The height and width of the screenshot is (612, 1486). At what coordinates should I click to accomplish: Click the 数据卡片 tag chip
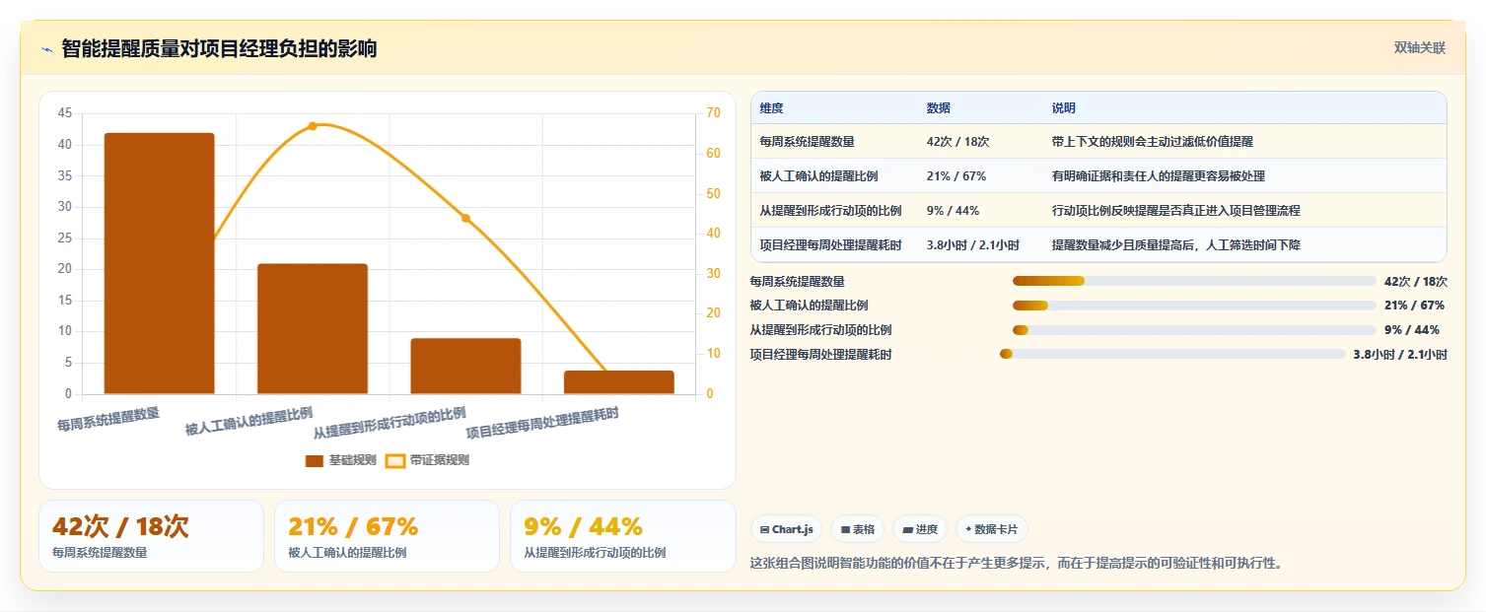point(992,529)
